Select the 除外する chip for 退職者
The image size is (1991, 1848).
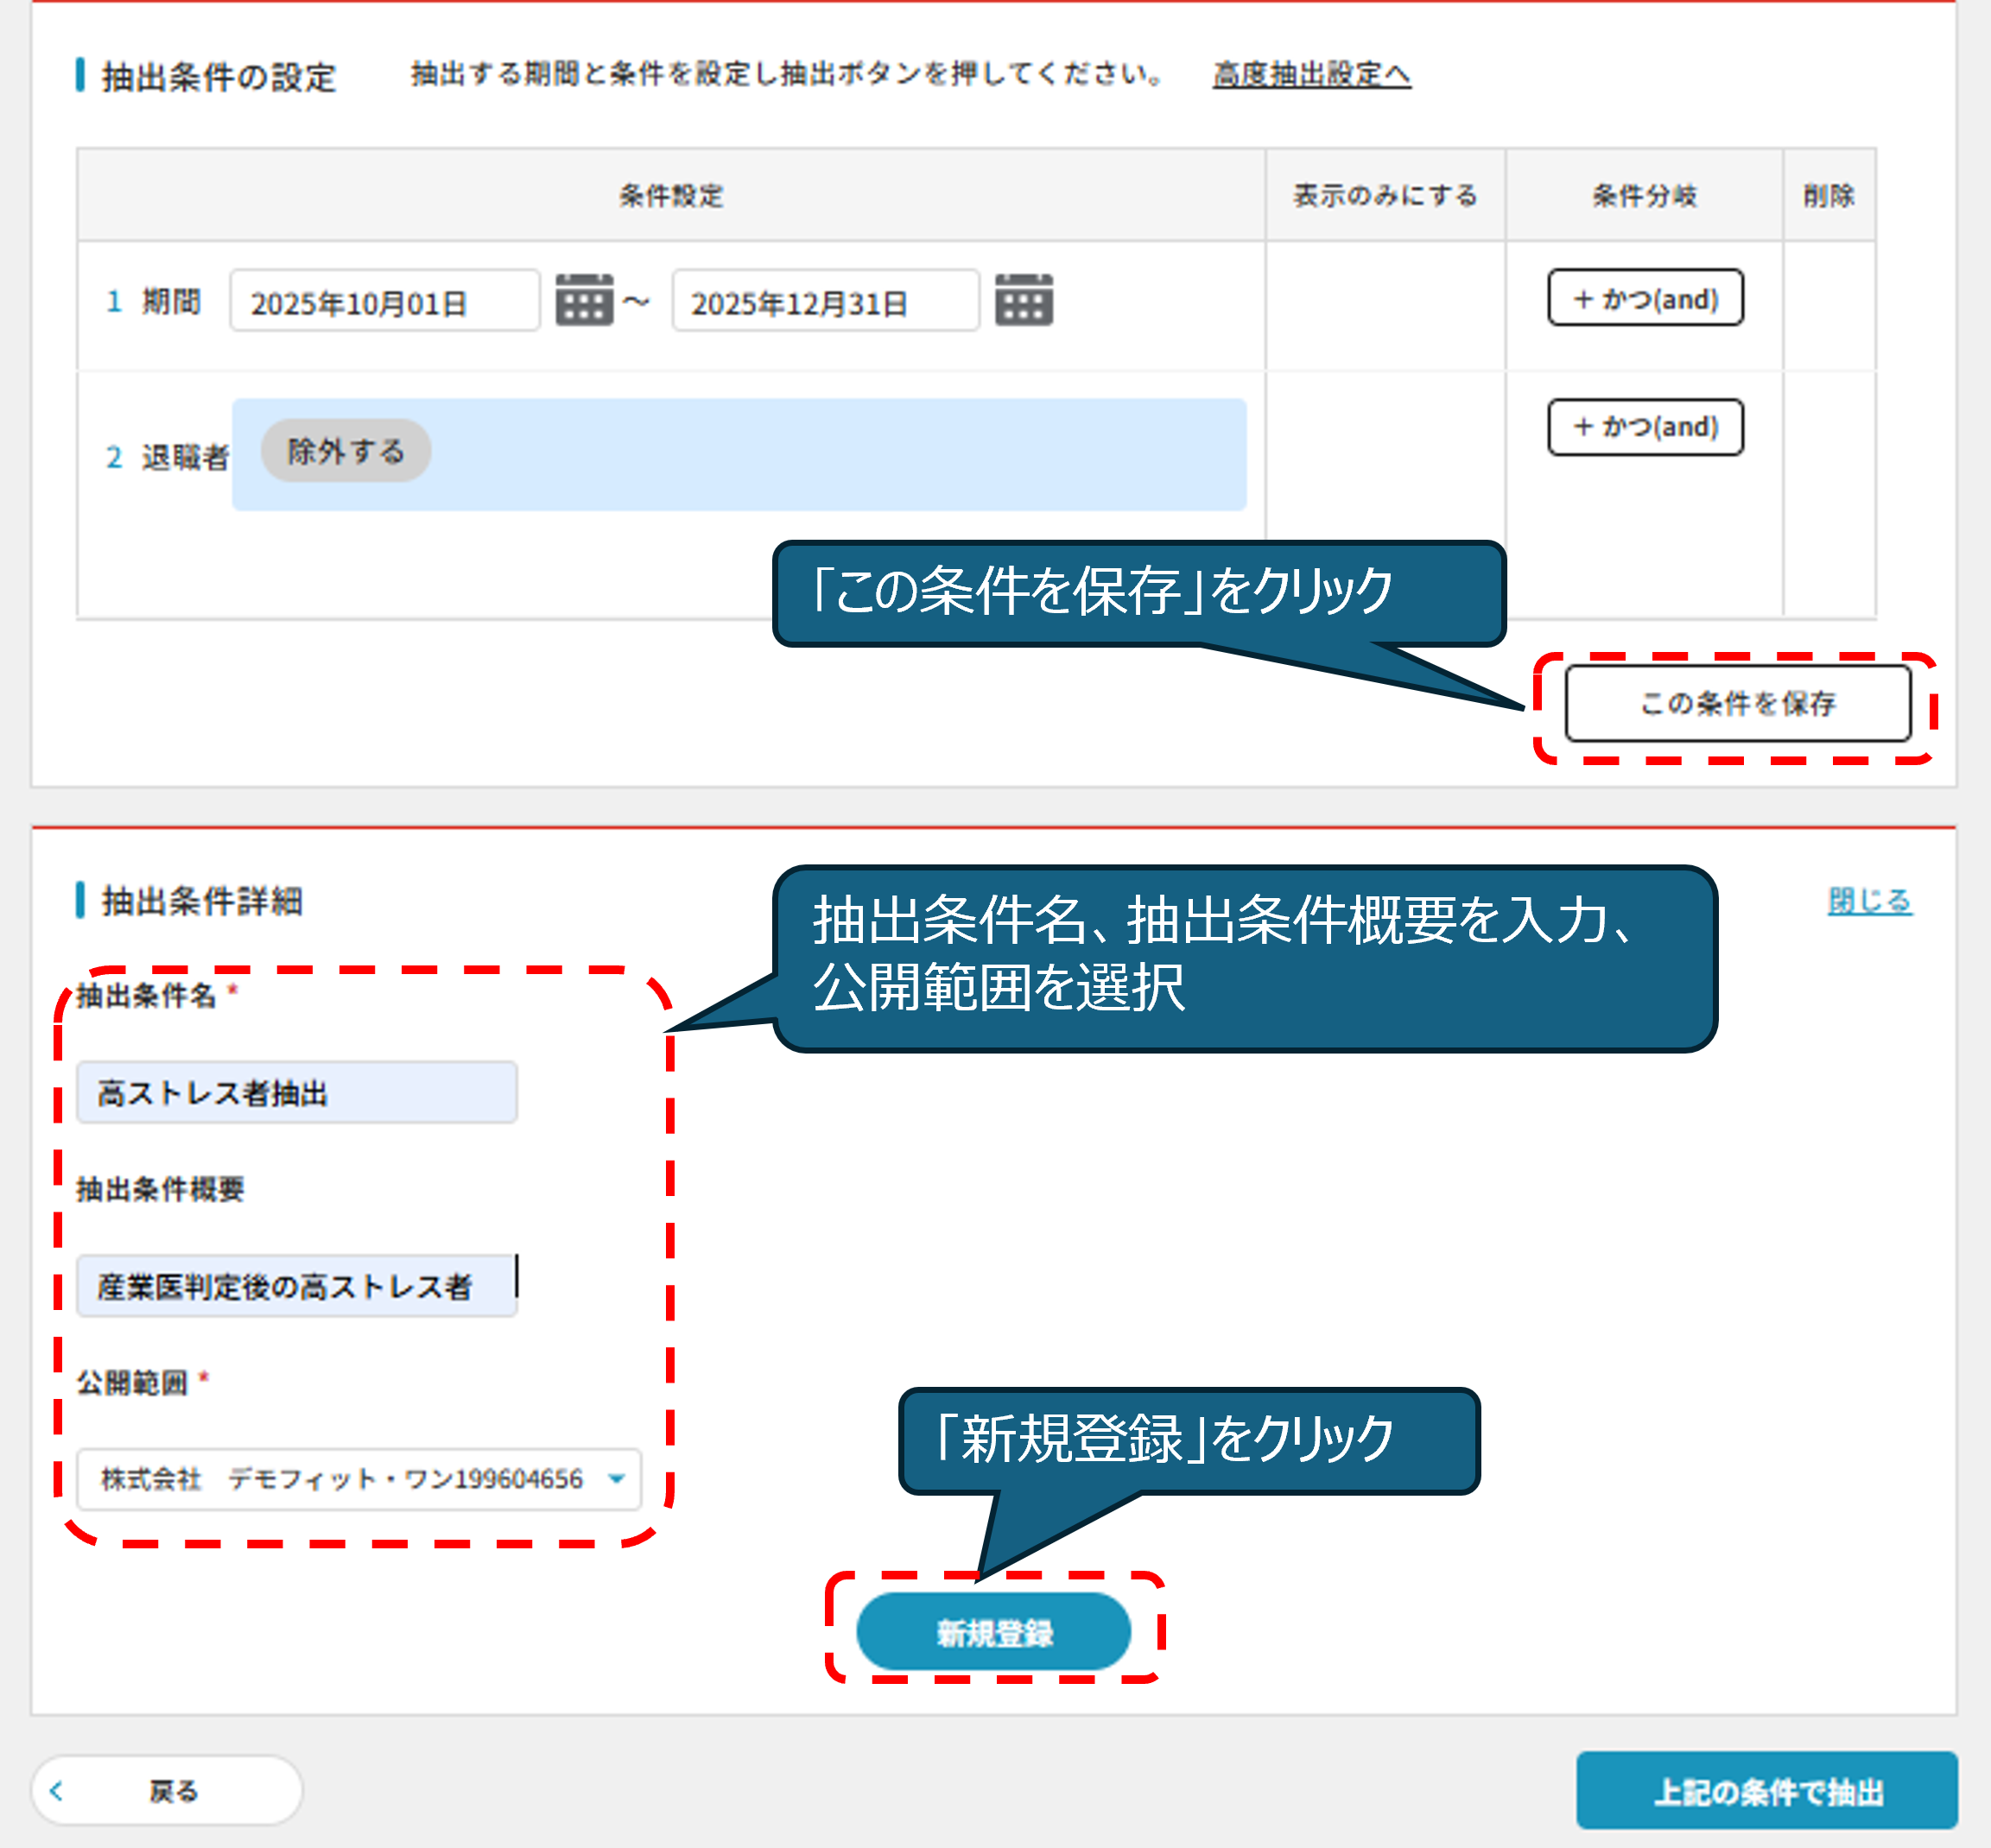(346, 451)
